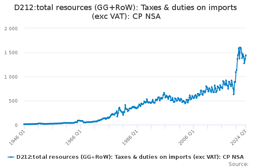Click the 2 000 y-axis label
The image size is (253, 168).
11,29
